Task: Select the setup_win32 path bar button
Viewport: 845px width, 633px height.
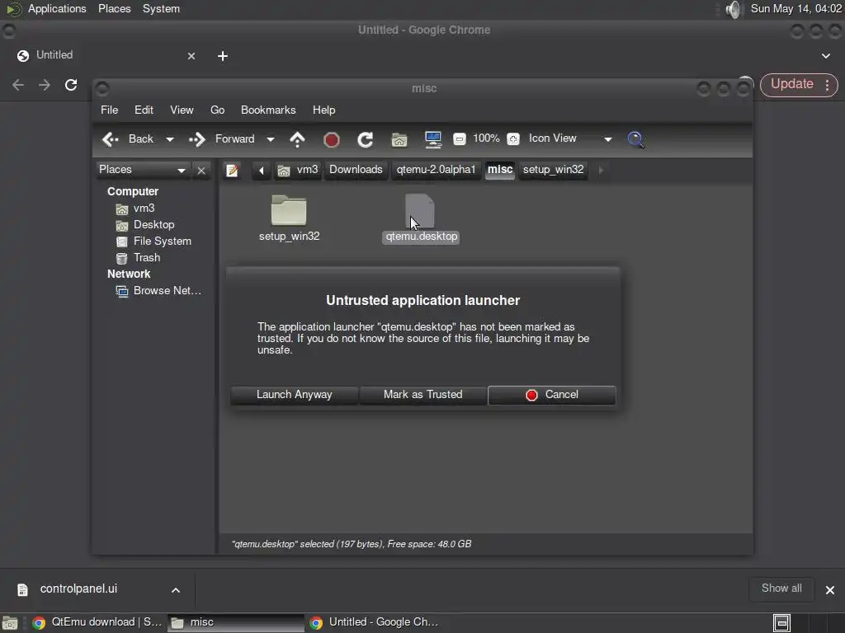Action: [553, 170]
